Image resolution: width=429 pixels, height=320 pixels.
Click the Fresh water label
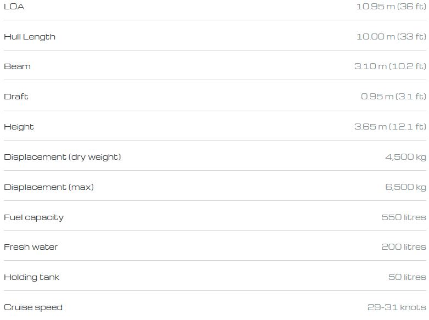coord(31,247)
